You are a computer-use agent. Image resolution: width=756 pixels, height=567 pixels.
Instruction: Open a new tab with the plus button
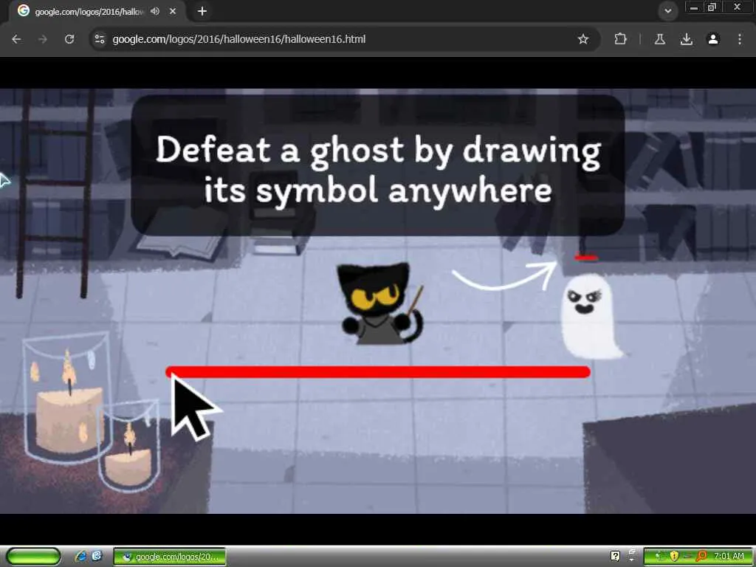pyautogui.click(x=202, y=10)
